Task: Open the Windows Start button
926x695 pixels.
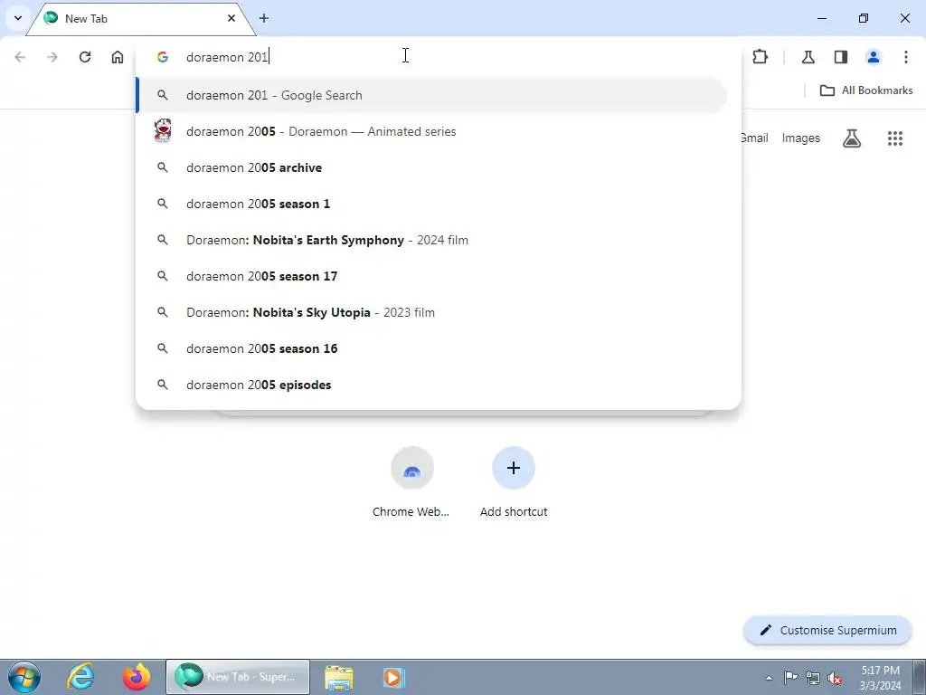Action: pyautogui.click(x=24, y=677)
